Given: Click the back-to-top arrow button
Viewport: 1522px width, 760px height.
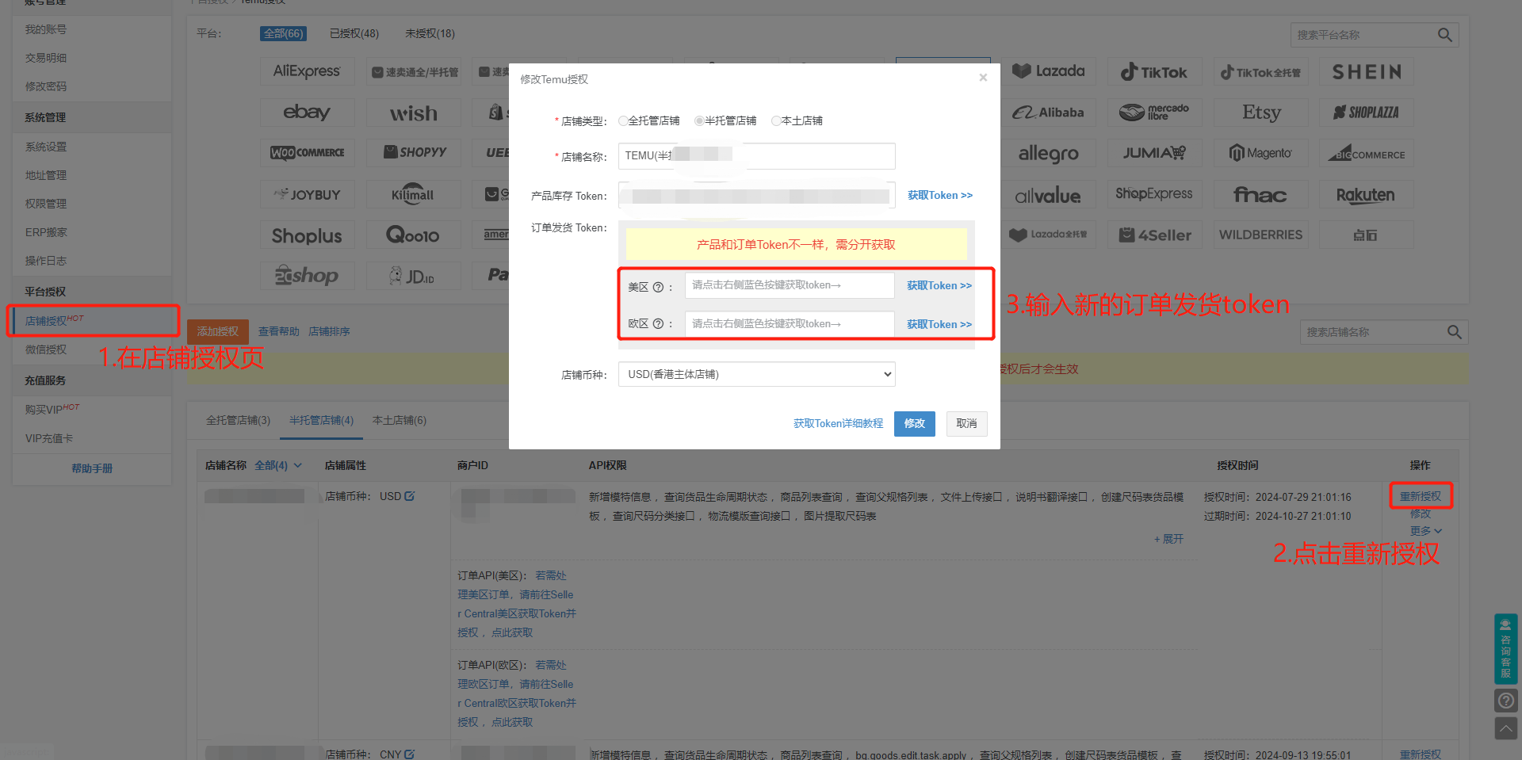Looking at the screenshot, I should 1506,728.
